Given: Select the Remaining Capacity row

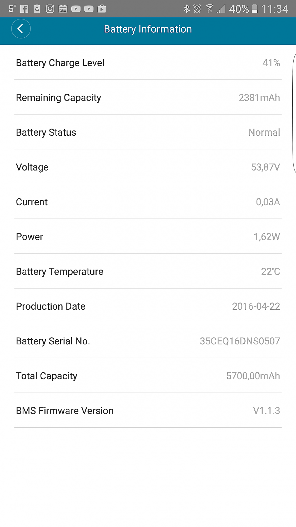Looking at the screenshot, I should pos(148,97).
